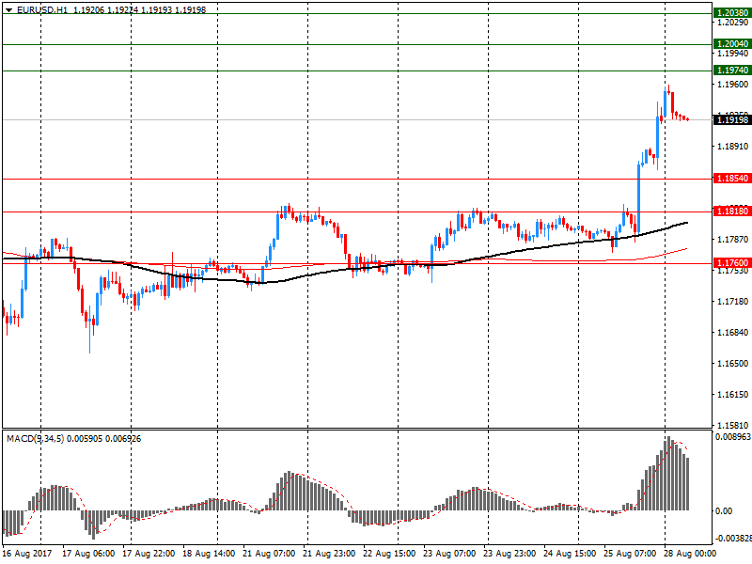Screen dimensions: 752x564
Task: Click the 1.16150 price scale value
Action: tap(732, 395)
